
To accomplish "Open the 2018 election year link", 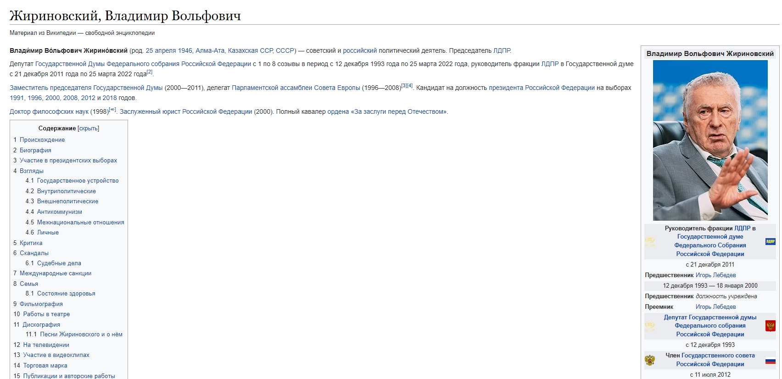I will (x=109, y=98).
